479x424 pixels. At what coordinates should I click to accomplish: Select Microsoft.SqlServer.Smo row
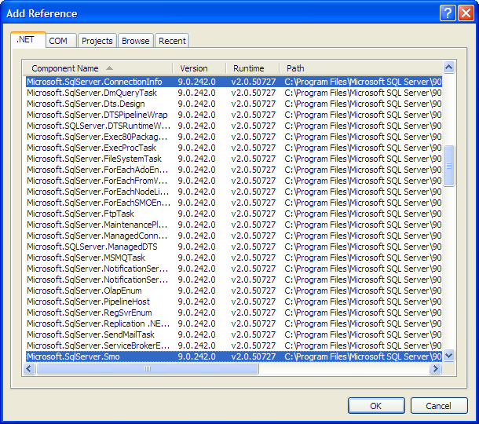click(x=234, y=356)
